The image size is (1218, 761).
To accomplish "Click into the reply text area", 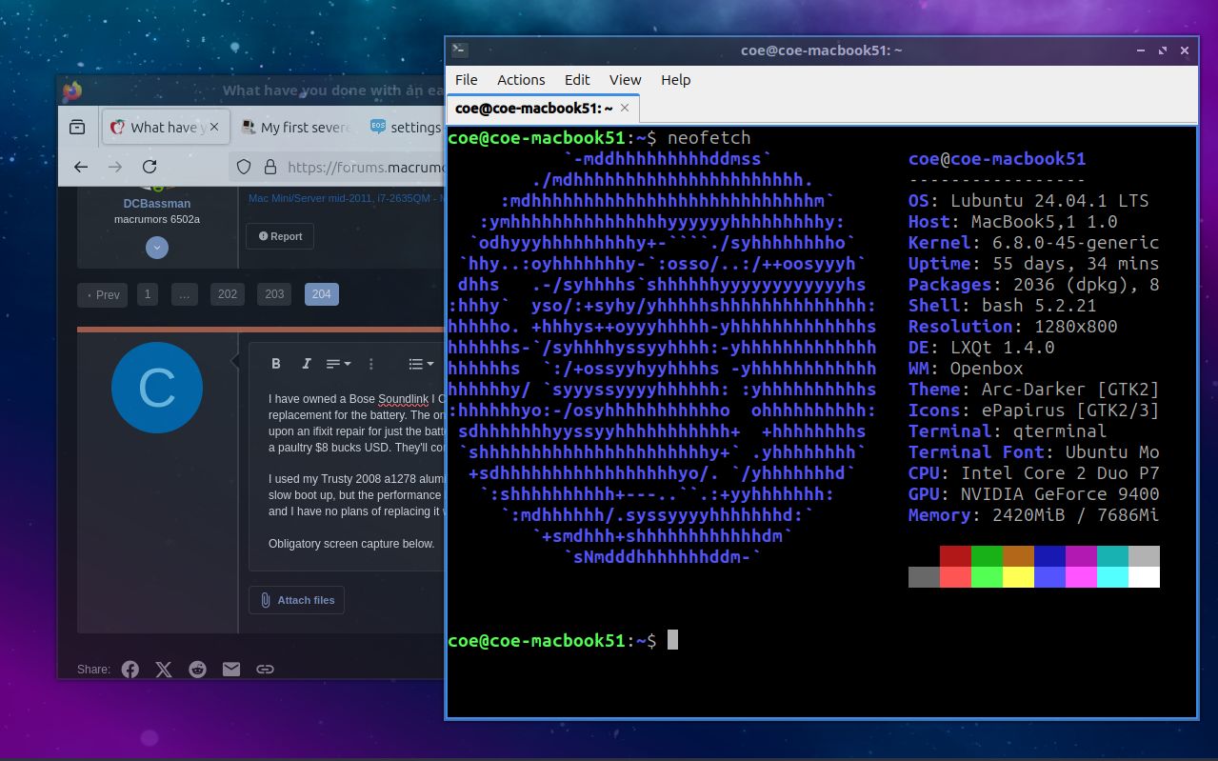I will point(348,471).
